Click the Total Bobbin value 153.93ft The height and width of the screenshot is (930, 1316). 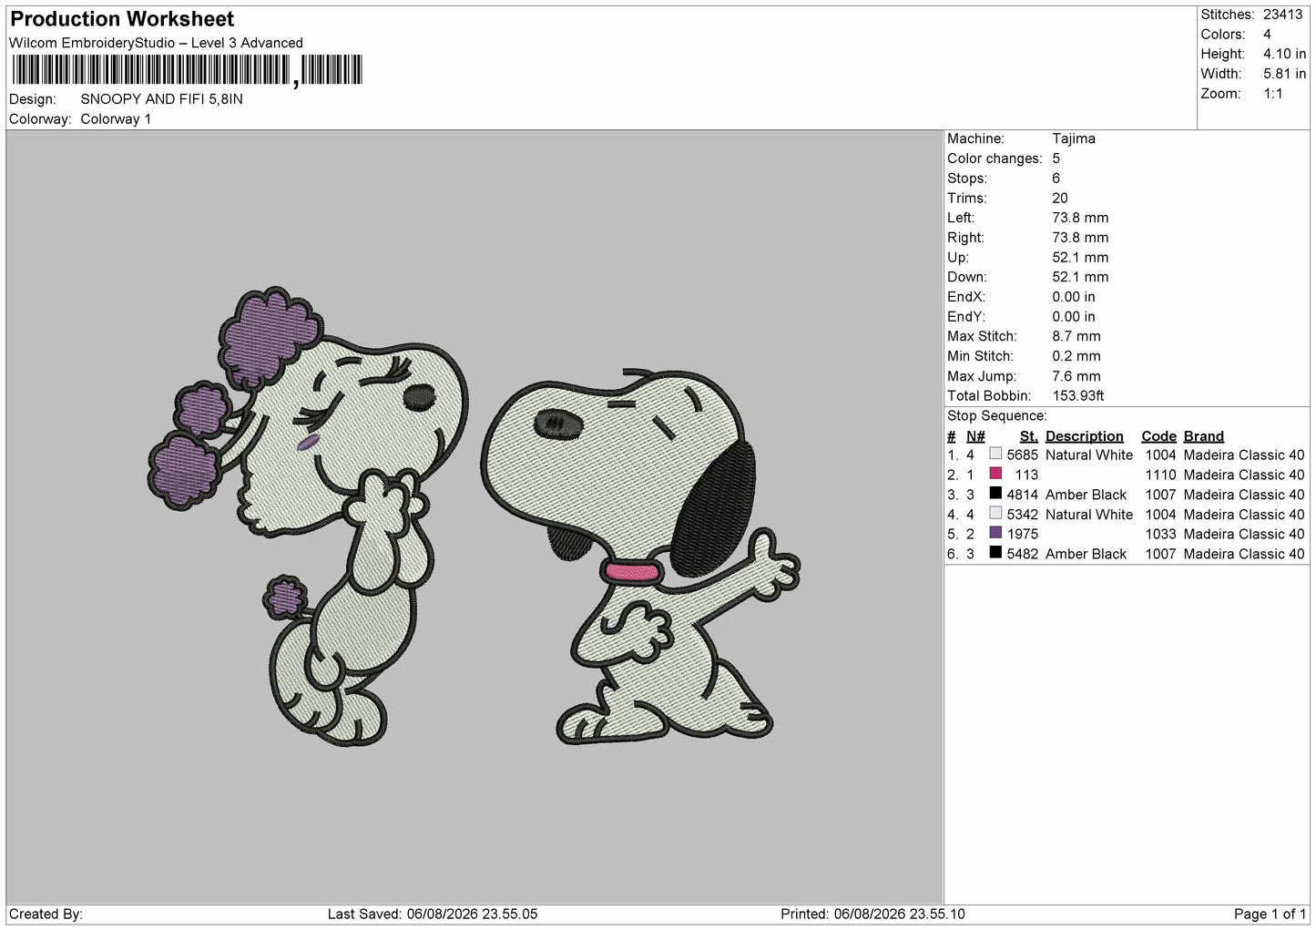(x=1078, y=396)
